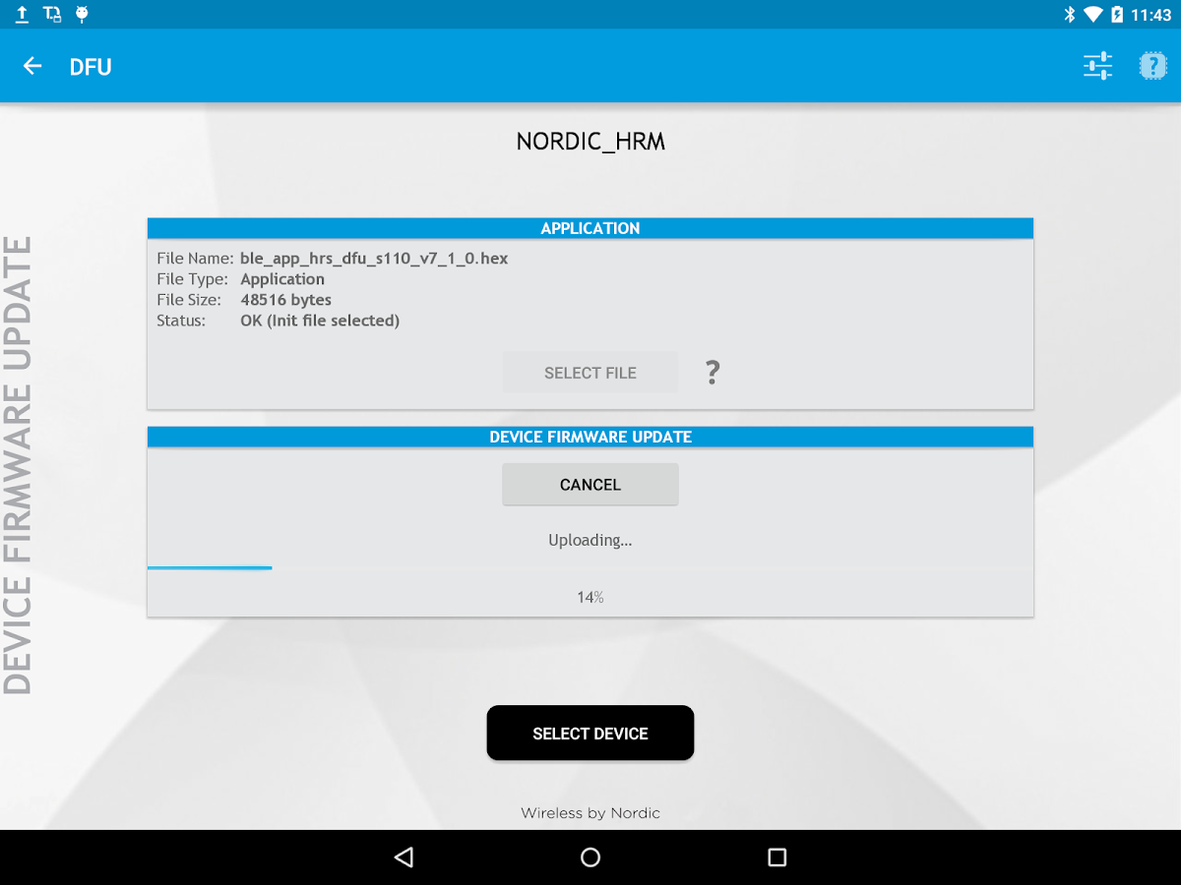Open DFU settings using the sliders icon

coord(1097,65)
